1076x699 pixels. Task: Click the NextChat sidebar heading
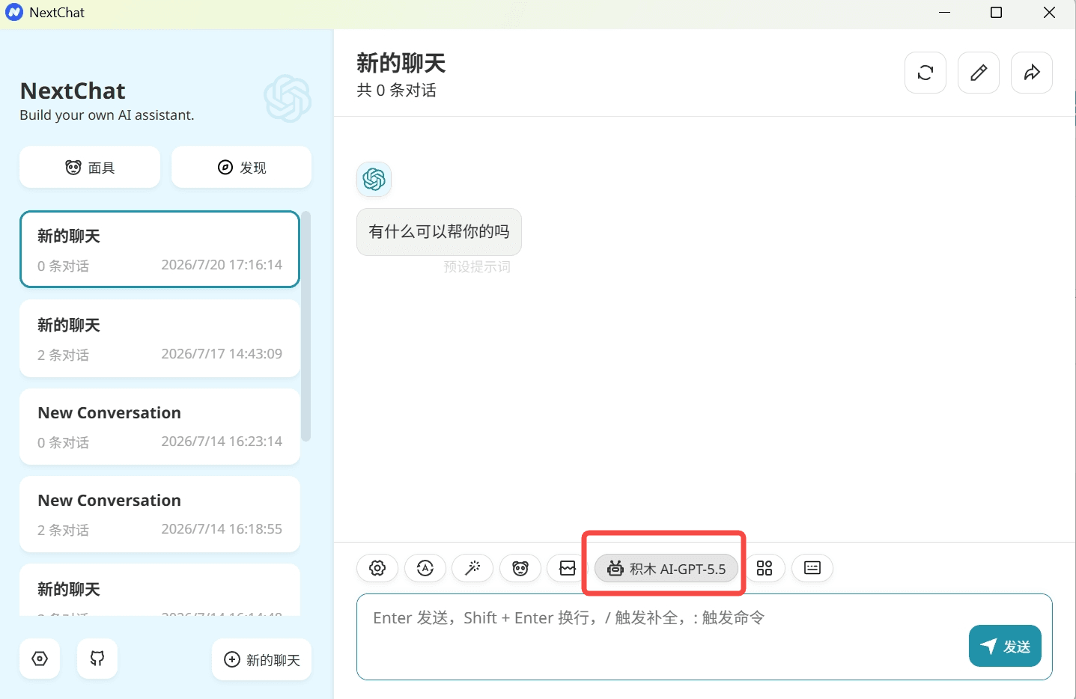click(73, 91)
